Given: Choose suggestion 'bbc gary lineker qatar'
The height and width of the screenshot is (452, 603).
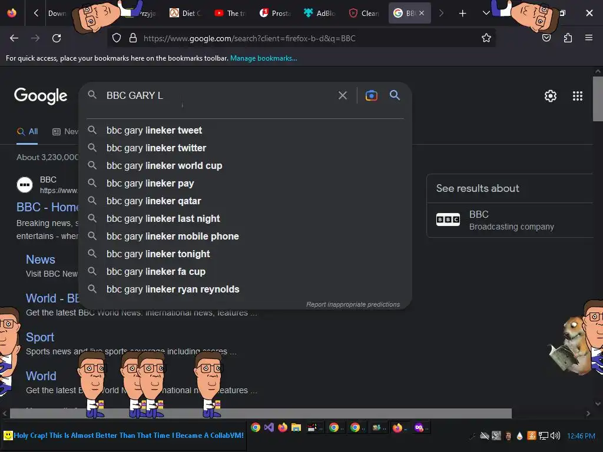Looking at the screenshot, I should click(x=246, y=201).
